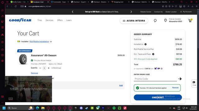
Task: Click the location pin icon for installer
Action: tap(165, 20)
